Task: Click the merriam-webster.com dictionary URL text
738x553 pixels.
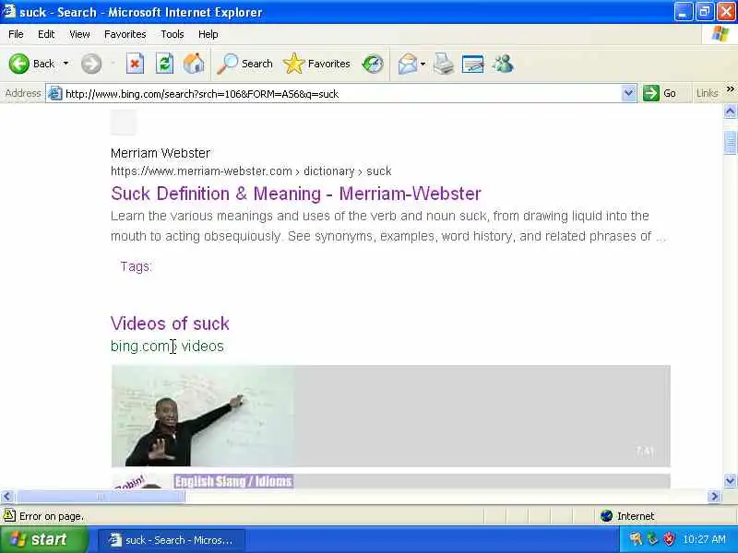Action: (251, 171)
